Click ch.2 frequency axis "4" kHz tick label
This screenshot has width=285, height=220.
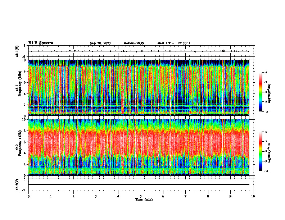click(x=25, y=153)
